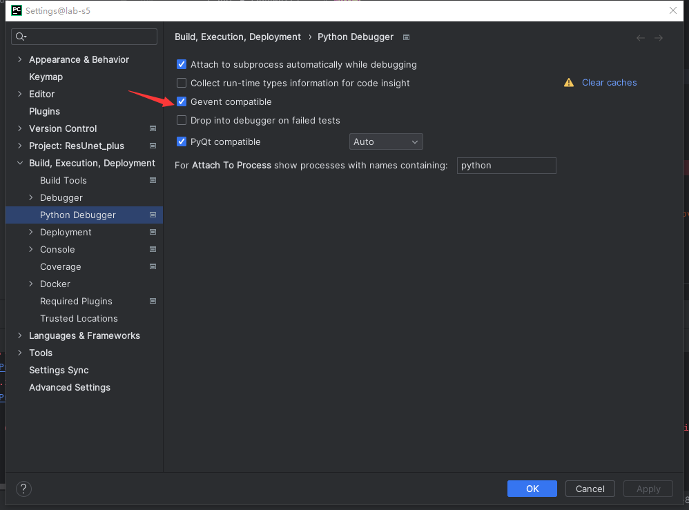Click the Apply button
The height and width of the screenshot is (510, 689).
[648, 489]
